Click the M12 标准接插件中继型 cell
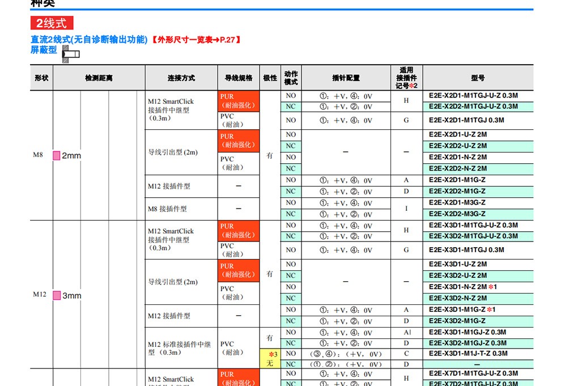The width and height of the screenshot is (561, 386). [179, 348]
